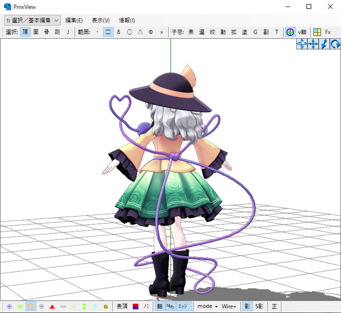Open the 編集(E) menu
Screen dimensions: 341x313
pos(74,21)
